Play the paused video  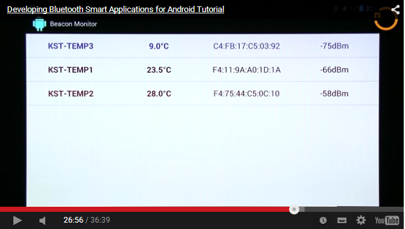tap(17, 221)
